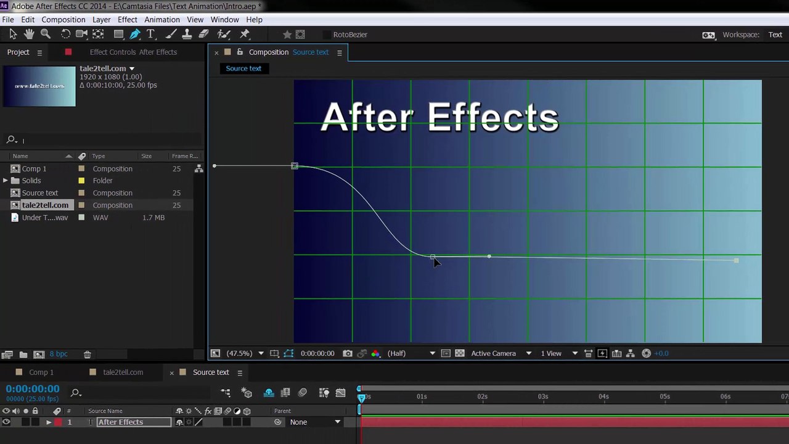This screenshot has height=444, width=789.
Task: Expand the After Effects layer properties
Action: pos(49,422)
